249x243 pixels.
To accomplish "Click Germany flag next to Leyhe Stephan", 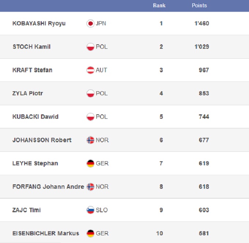I will (90, 163).
